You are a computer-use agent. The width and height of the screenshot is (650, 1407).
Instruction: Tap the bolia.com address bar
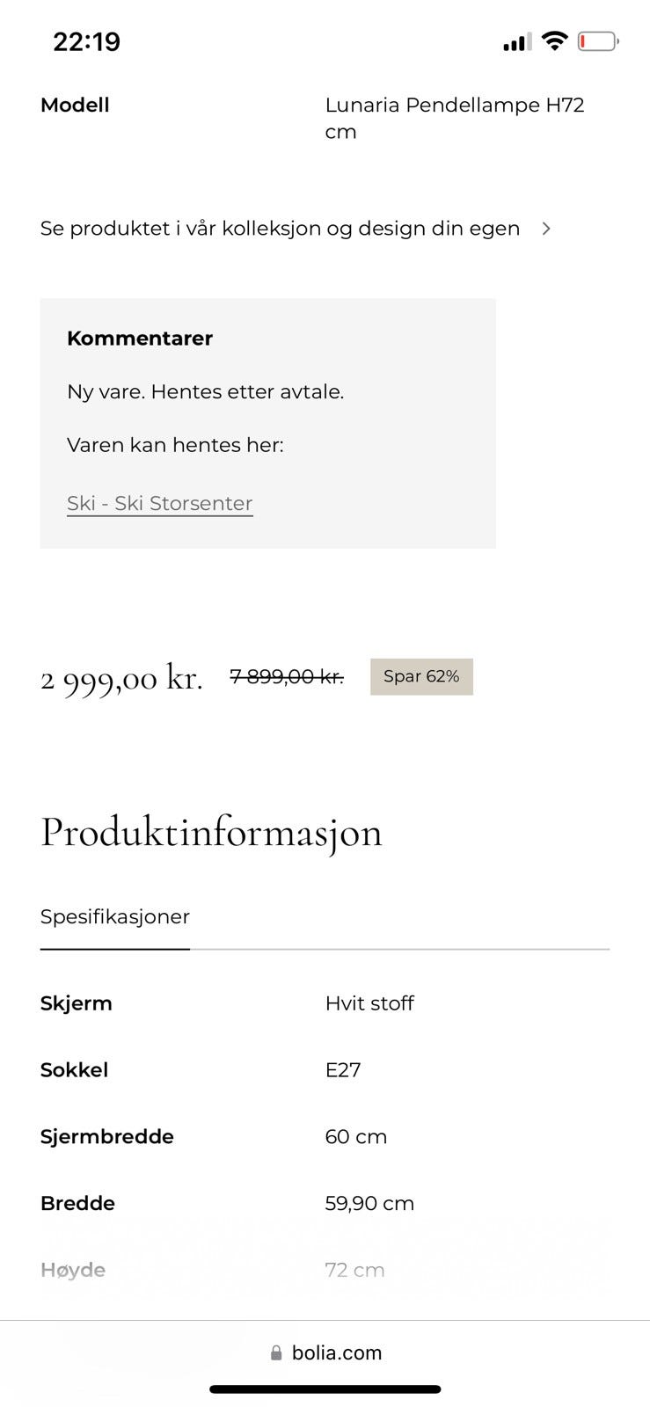[x=325, y=1352]
